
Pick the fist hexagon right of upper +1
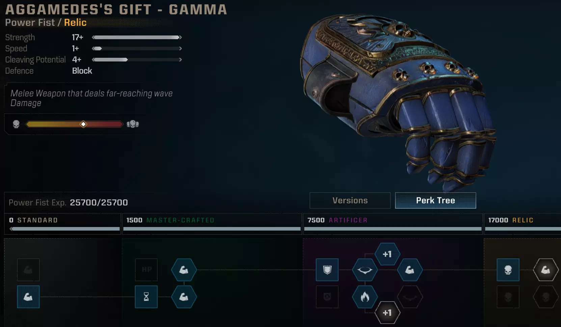410,270
